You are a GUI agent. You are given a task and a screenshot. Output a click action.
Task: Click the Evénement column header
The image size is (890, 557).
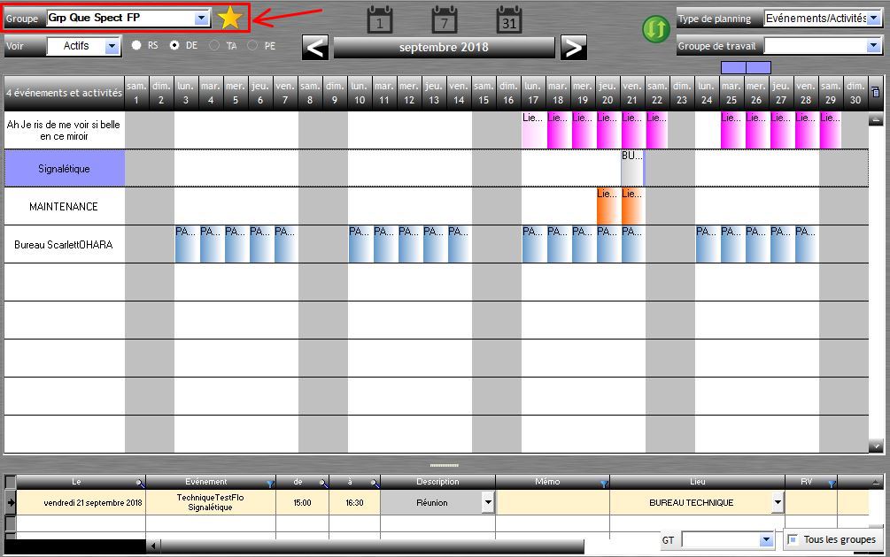(x=206, y=482)
